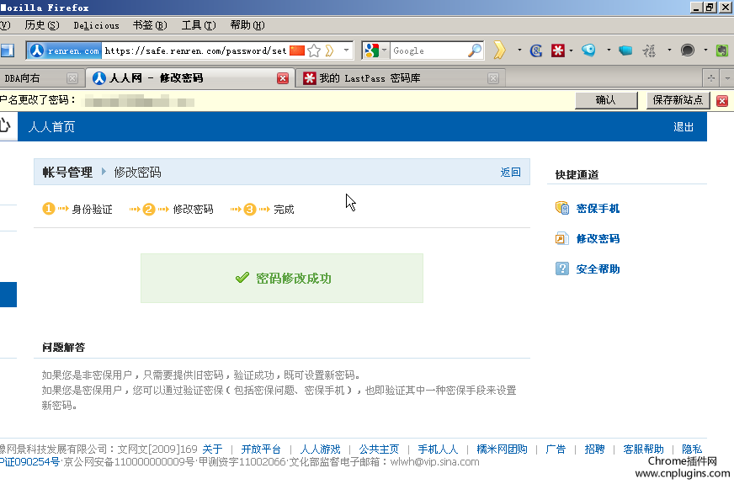This screenshot has height=484, width=734.
Task: Click the 关于 footer link
Action: click(212, 449)
